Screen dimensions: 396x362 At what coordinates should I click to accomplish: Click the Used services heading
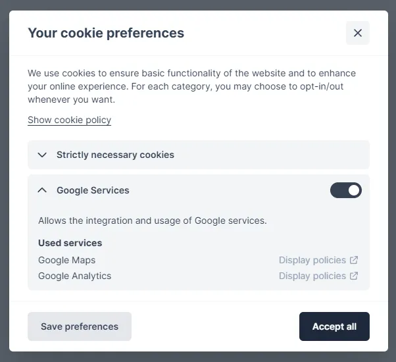(70, 243)
